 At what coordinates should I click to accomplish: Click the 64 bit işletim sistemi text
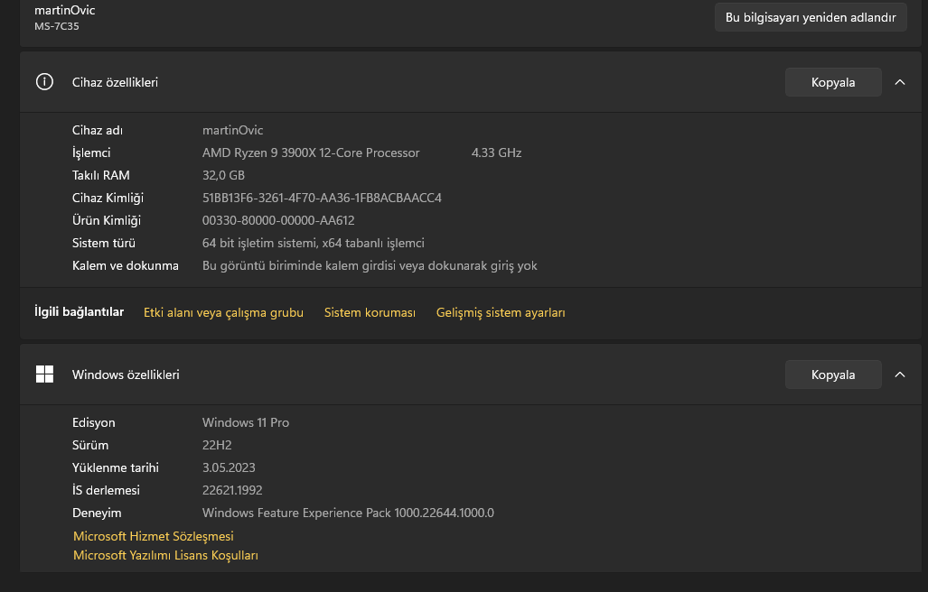(313, 243)
